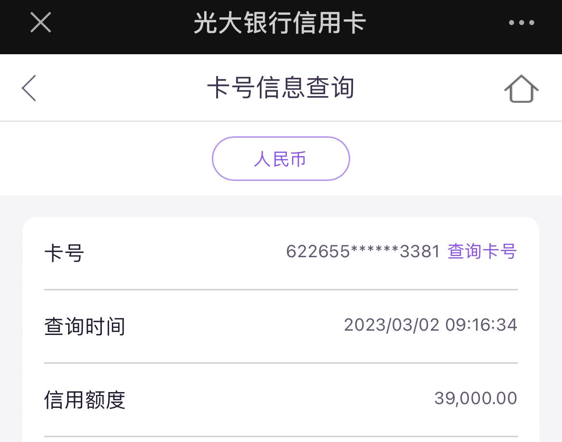Click the query time 09:16:34
562x442 pixels.
coord(481,325)
